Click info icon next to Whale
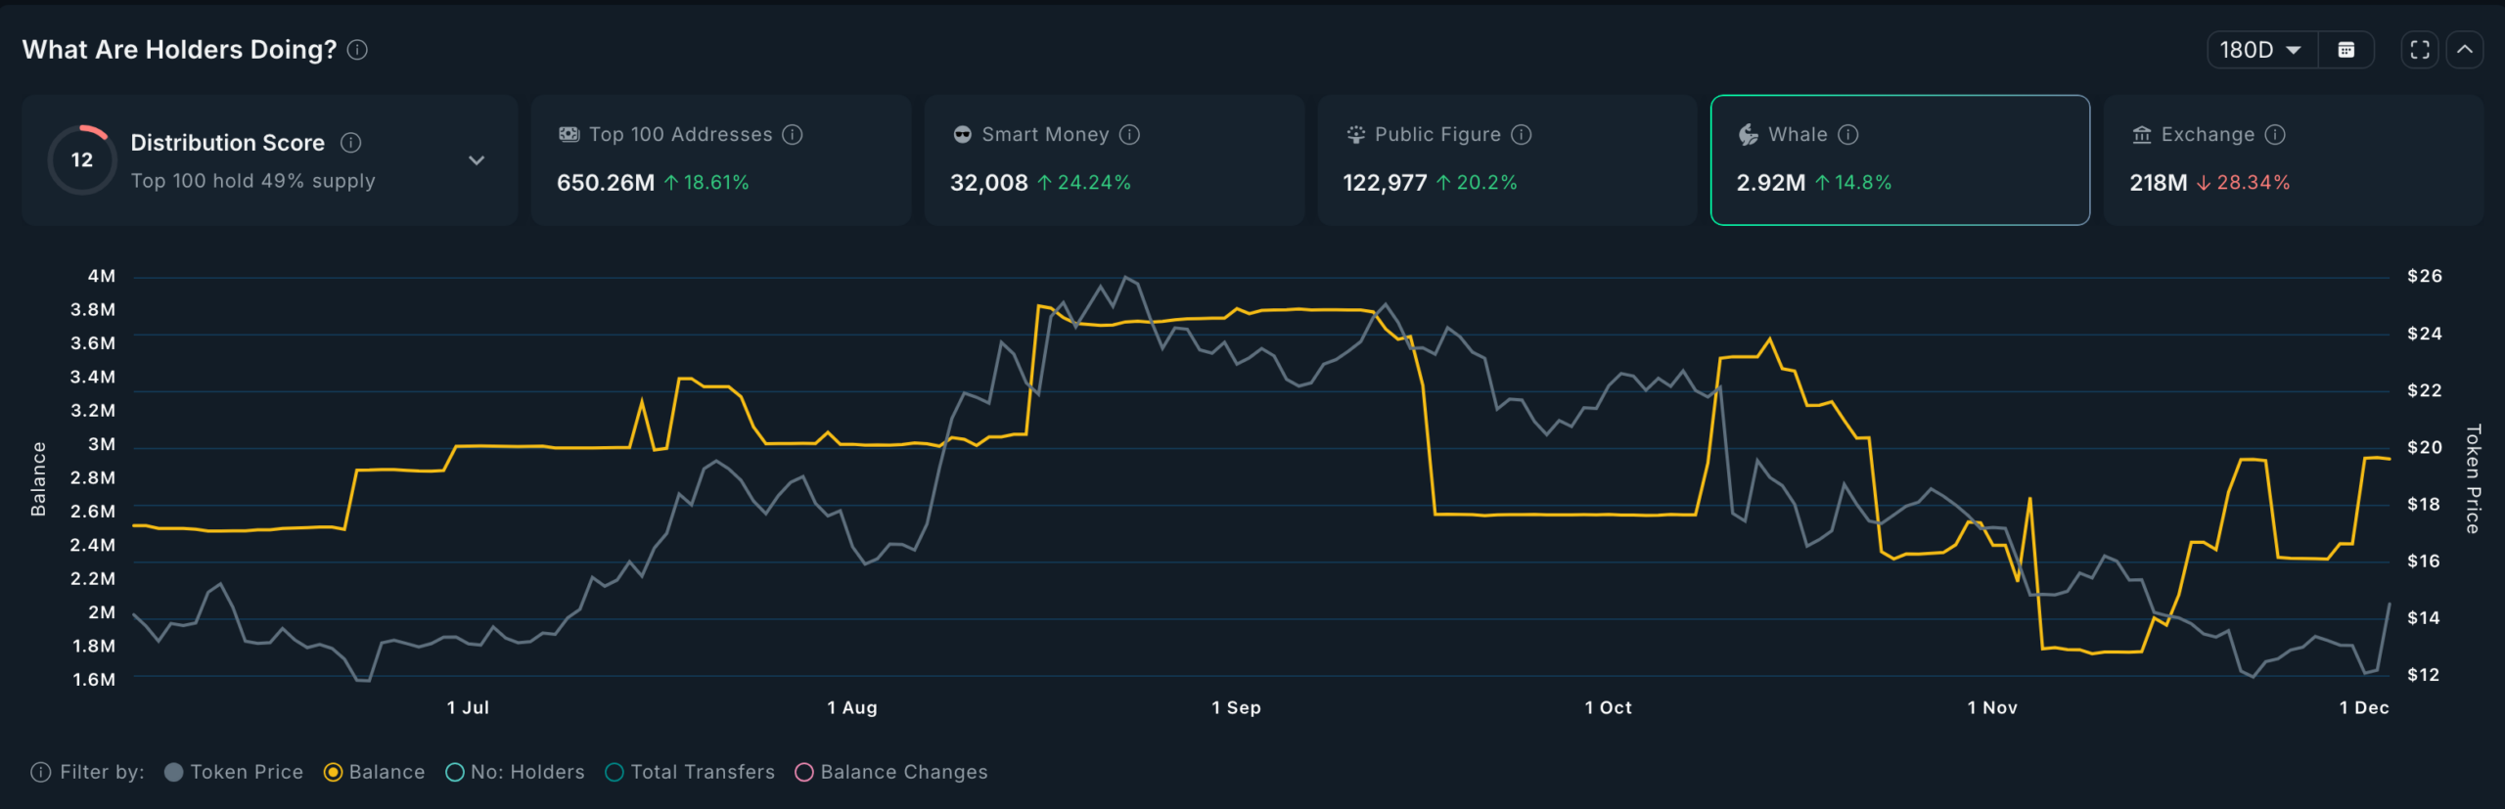Screen dimensions: 2505x809 1847,135
